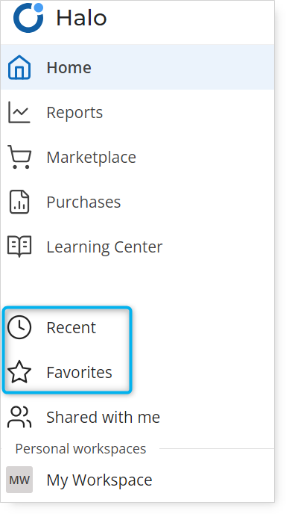Click the Learning Center open book icon
The width and height of the screenshot is (286, 514).
click(19, 247)
